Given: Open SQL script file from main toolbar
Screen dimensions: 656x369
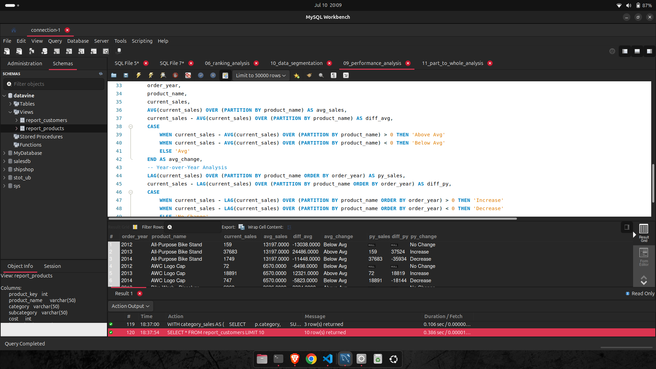Looking at the screenshot, I should tap(19, 51).
